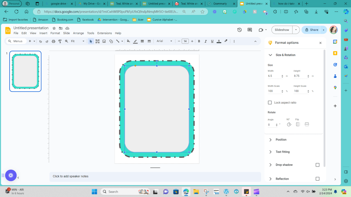351x197 pixels.
Task: Click the Slideshow button
Action: (x=282, y=30)
